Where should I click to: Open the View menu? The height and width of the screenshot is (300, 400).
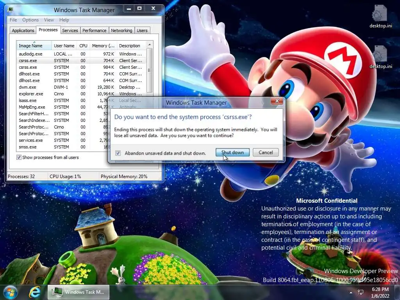[49, 20]
